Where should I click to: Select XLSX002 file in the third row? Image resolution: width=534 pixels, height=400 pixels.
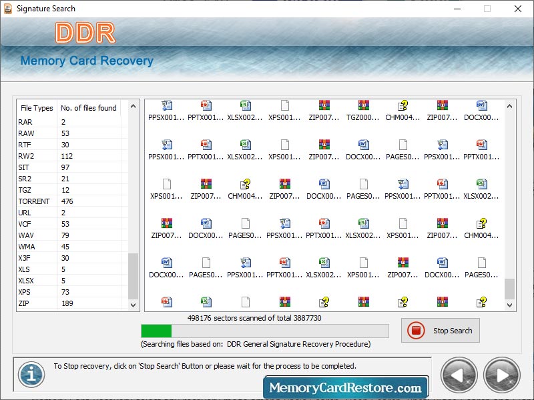(x=481, y=189)
